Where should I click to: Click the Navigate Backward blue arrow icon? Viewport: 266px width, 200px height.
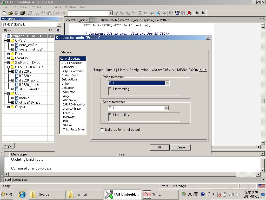[x=158, y=13]
